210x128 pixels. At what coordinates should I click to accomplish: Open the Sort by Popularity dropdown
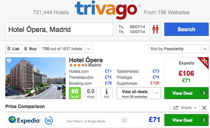(x=178, y=49)
